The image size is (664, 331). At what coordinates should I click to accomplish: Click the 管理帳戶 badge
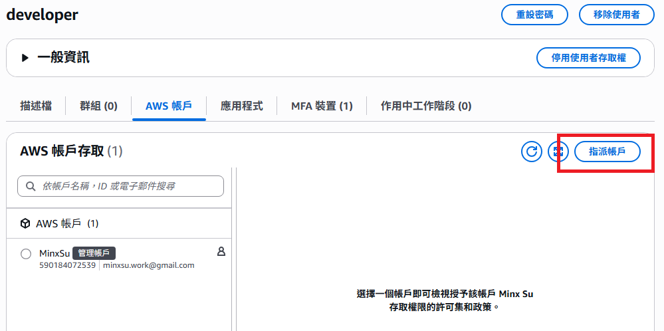(94, 253)
